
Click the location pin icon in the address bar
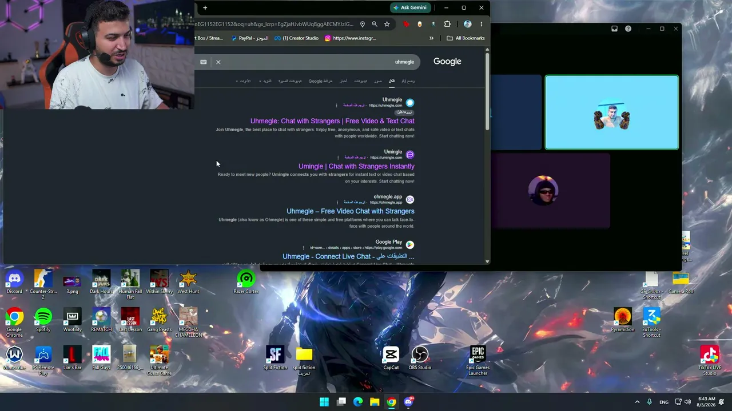(362, 24)
